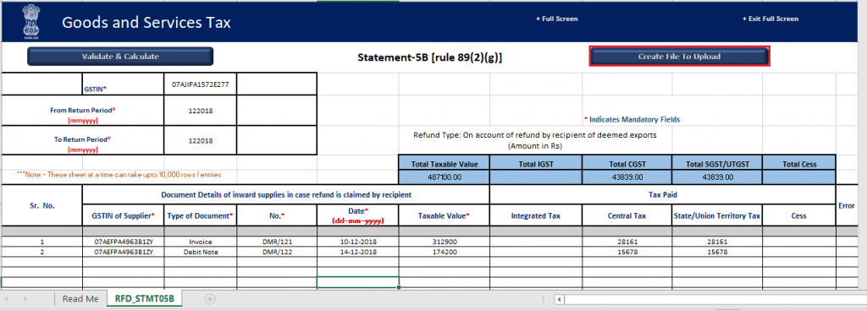867x310 pixels.
Task: Click the horizontal scrollbar left arrow
Action: tap(559, 300)
